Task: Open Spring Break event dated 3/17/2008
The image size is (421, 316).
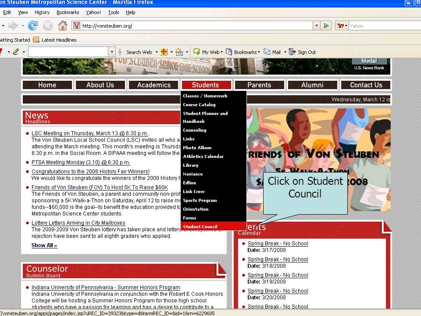Action: click(278, 244)
